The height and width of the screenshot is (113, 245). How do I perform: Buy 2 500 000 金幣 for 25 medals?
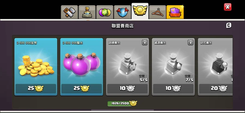coord(36,89)
